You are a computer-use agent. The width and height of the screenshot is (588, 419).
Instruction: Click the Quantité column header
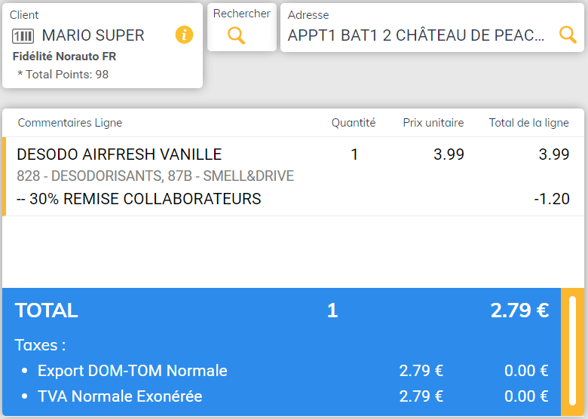click(354, 123)
